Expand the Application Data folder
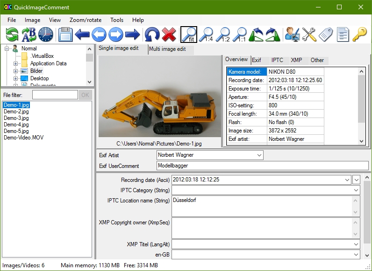Viewport: 372px width, 271px height. 16,63
